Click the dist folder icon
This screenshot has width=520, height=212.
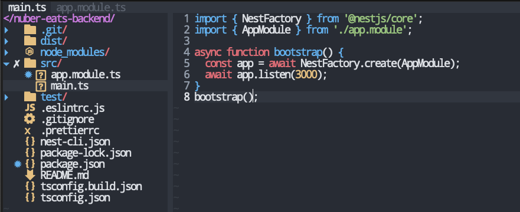point(30,41)
